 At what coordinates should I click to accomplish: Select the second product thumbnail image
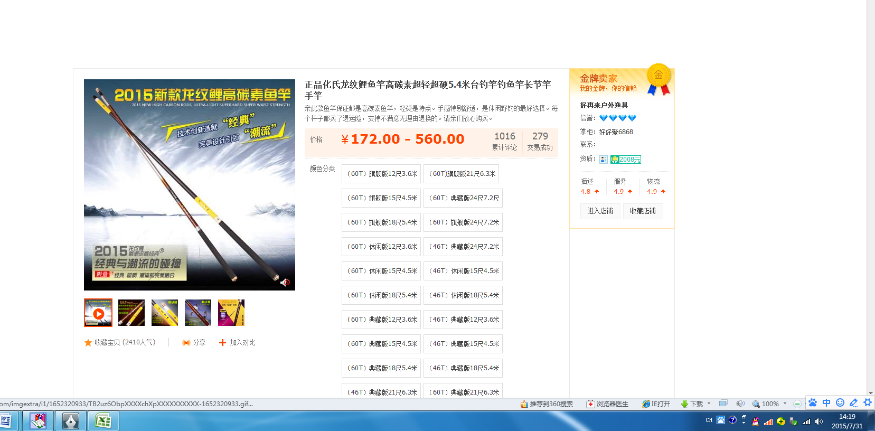coord(131,313)
